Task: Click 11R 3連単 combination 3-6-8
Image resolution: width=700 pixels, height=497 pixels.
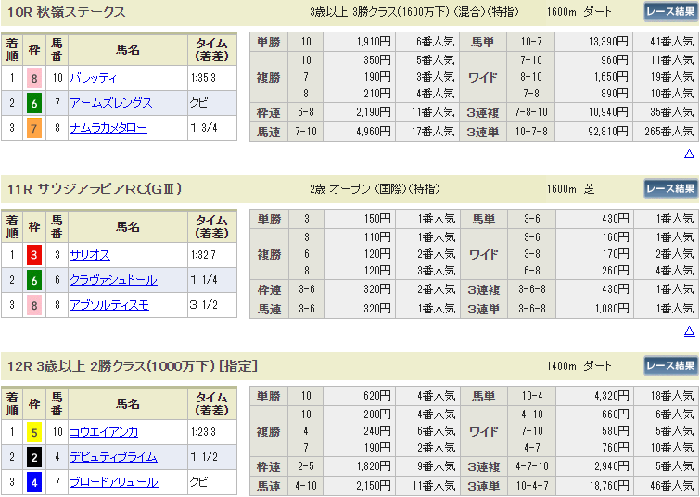Action: pyautogui.click(x=531, y=309)
